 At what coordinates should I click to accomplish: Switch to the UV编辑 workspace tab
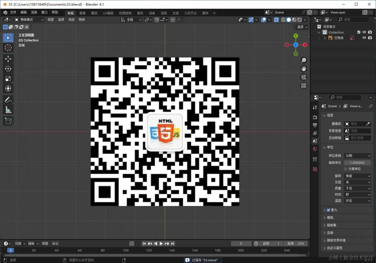click(x=108, y=13)
